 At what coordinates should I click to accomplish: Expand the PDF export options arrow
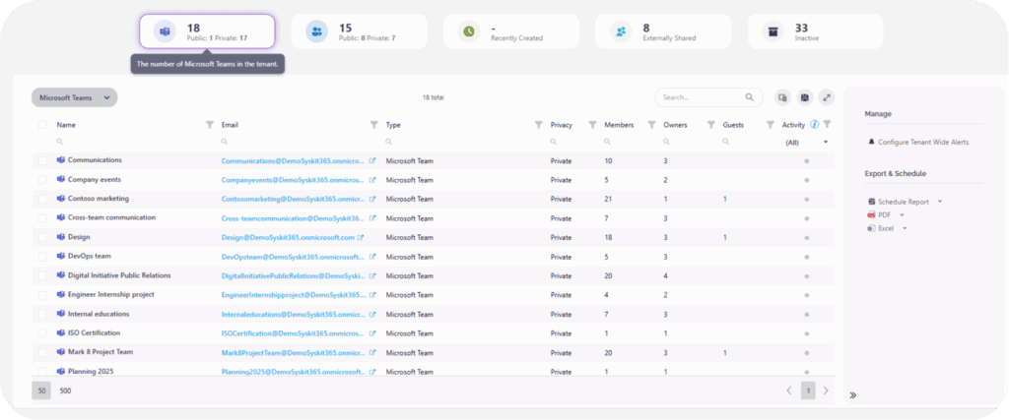coord(902,214)
